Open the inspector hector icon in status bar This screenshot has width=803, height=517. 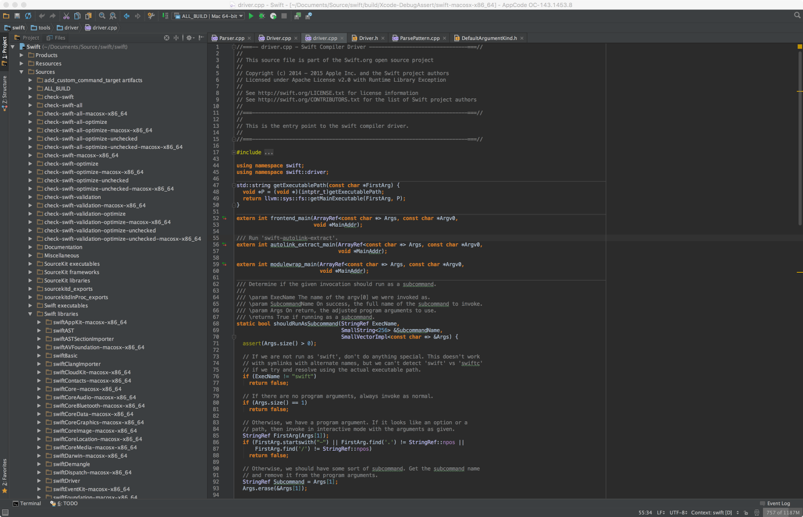tap(757, 512)
